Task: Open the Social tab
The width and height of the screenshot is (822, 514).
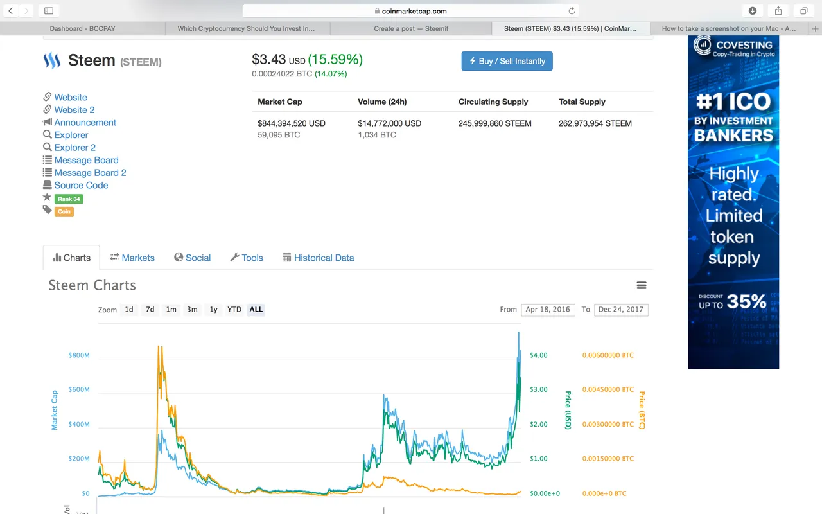Action: (x=192, y=258)
